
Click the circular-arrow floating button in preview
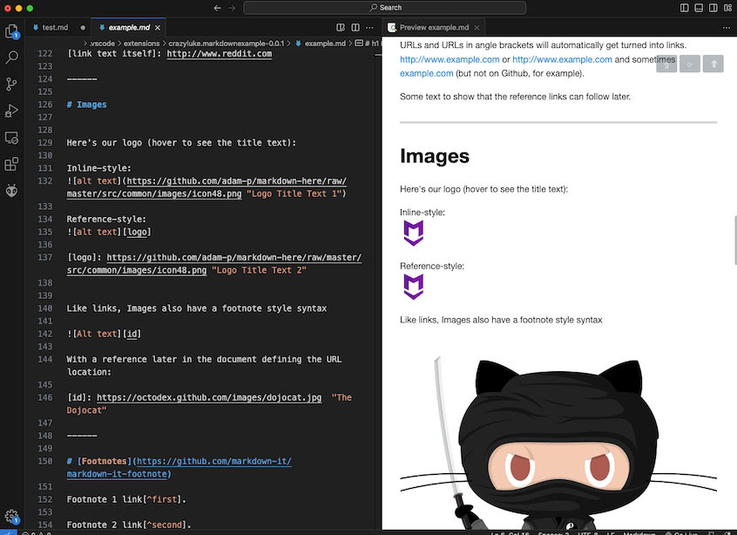[690, 64]
